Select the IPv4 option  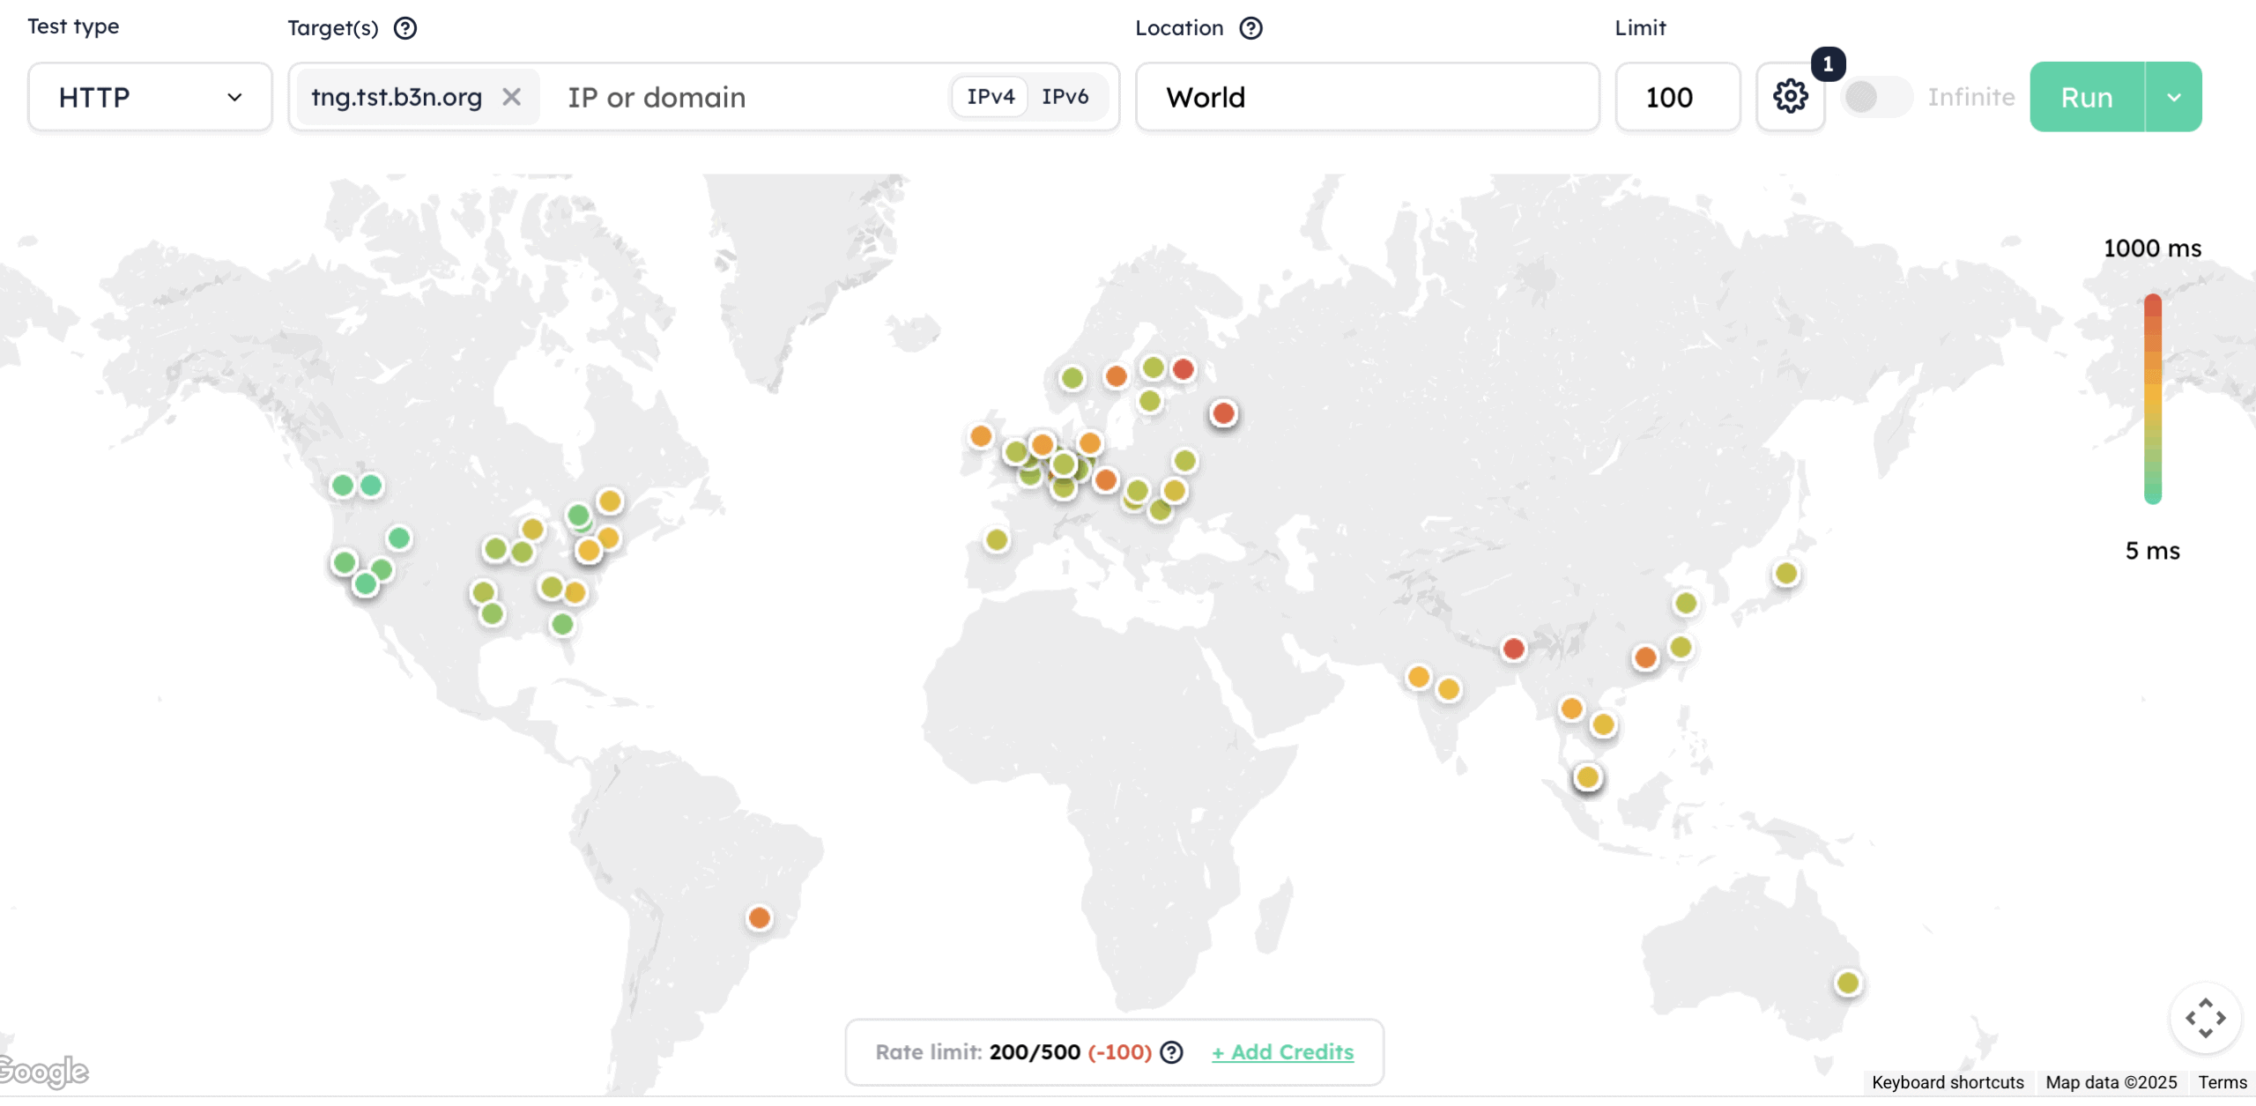(991, 96)
